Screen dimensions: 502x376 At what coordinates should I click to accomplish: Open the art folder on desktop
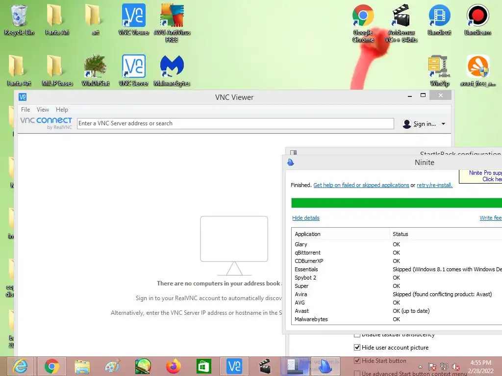click(95, 20)
